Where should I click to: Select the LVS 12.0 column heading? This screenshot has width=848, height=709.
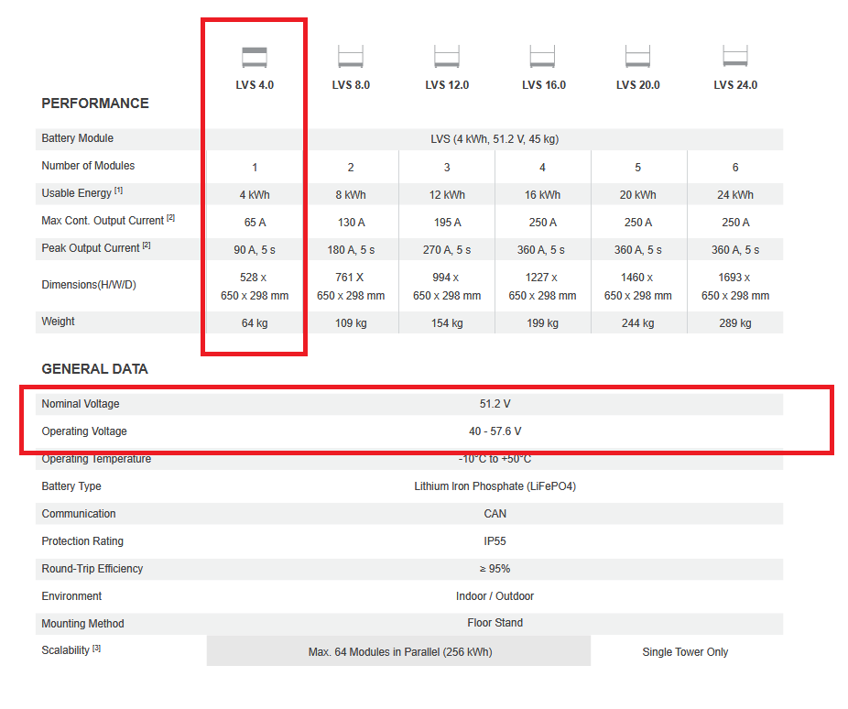pos(447,85)
